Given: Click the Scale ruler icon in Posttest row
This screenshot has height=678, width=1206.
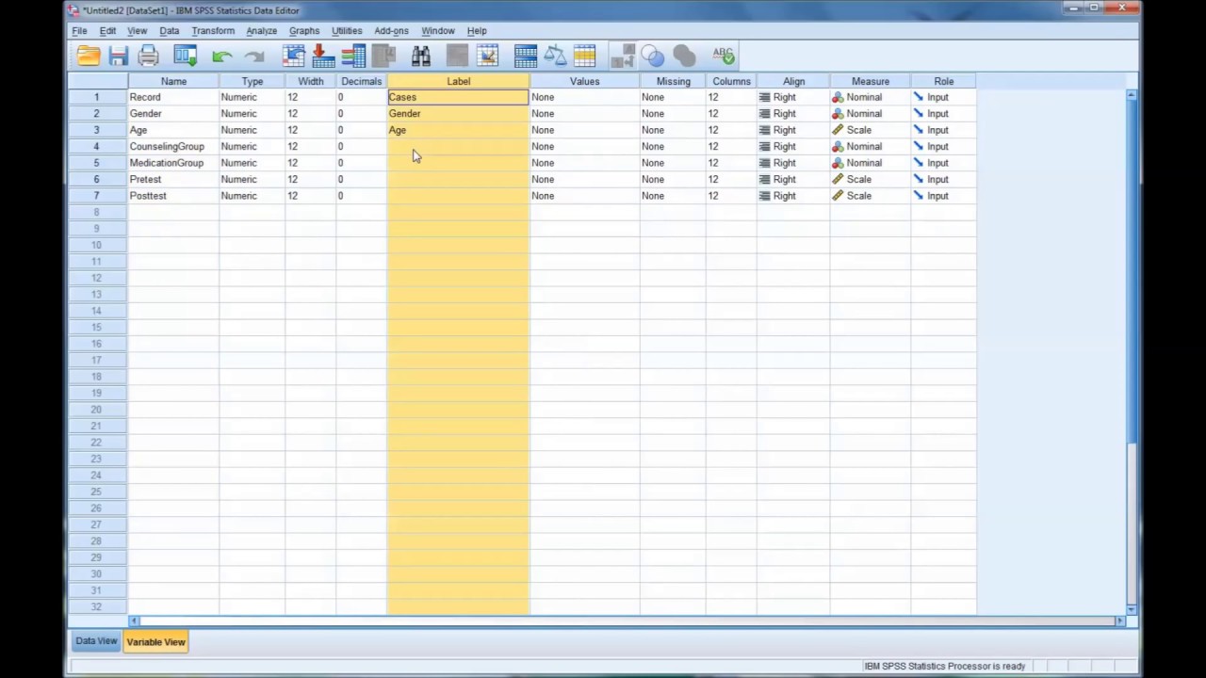Looking at the screenshot, I should tap(838, 196).
